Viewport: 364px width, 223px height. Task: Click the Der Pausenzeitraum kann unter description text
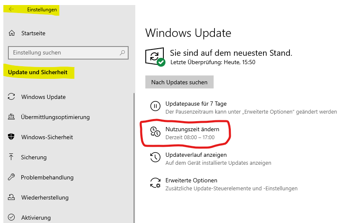tap(251, 112)
